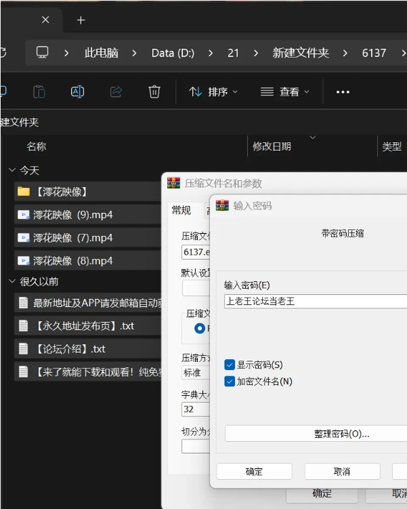This screenshot has height=509, width=407.
Task: Uncheck the 加密文件名(N) checkbox
Action: point(230,381)
